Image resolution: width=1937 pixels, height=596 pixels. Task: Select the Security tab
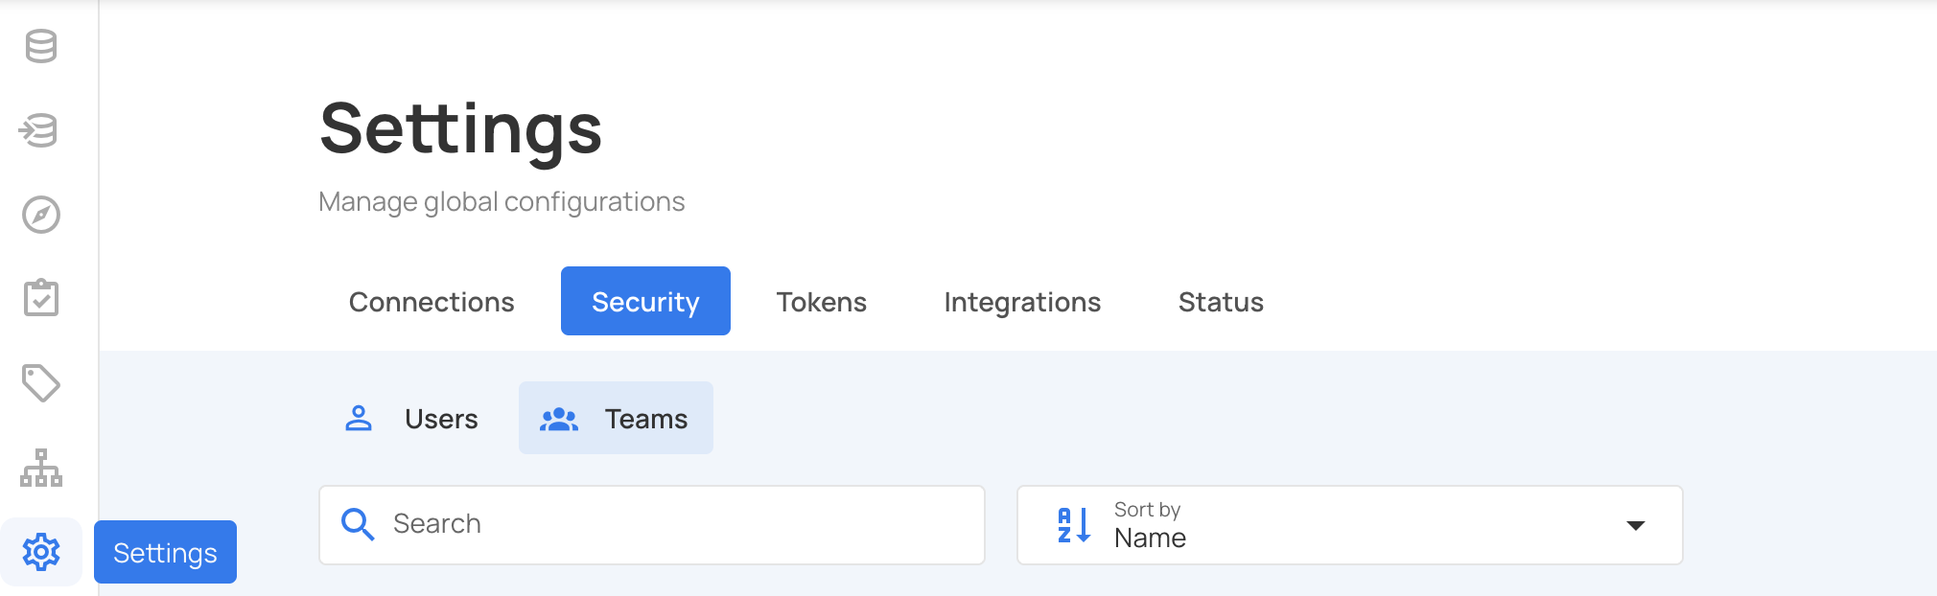tap(645, 302)
